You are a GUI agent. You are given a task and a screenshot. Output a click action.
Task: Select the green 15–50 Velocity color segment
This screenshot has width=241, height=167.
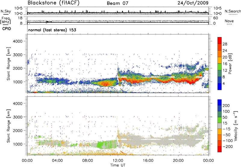pos(220,120)
